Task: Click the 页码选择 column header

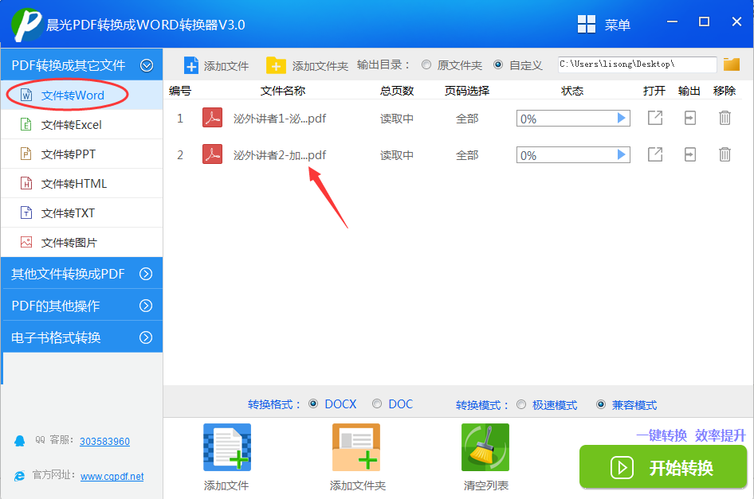Action: (467, 90)
